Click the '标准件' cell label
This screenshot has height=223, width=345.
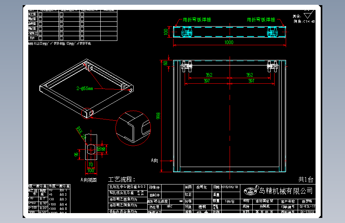154,187
